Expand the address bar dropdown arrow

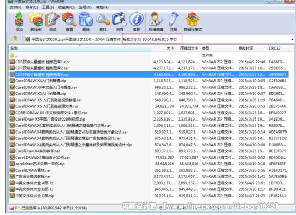(x=292, y=39)
